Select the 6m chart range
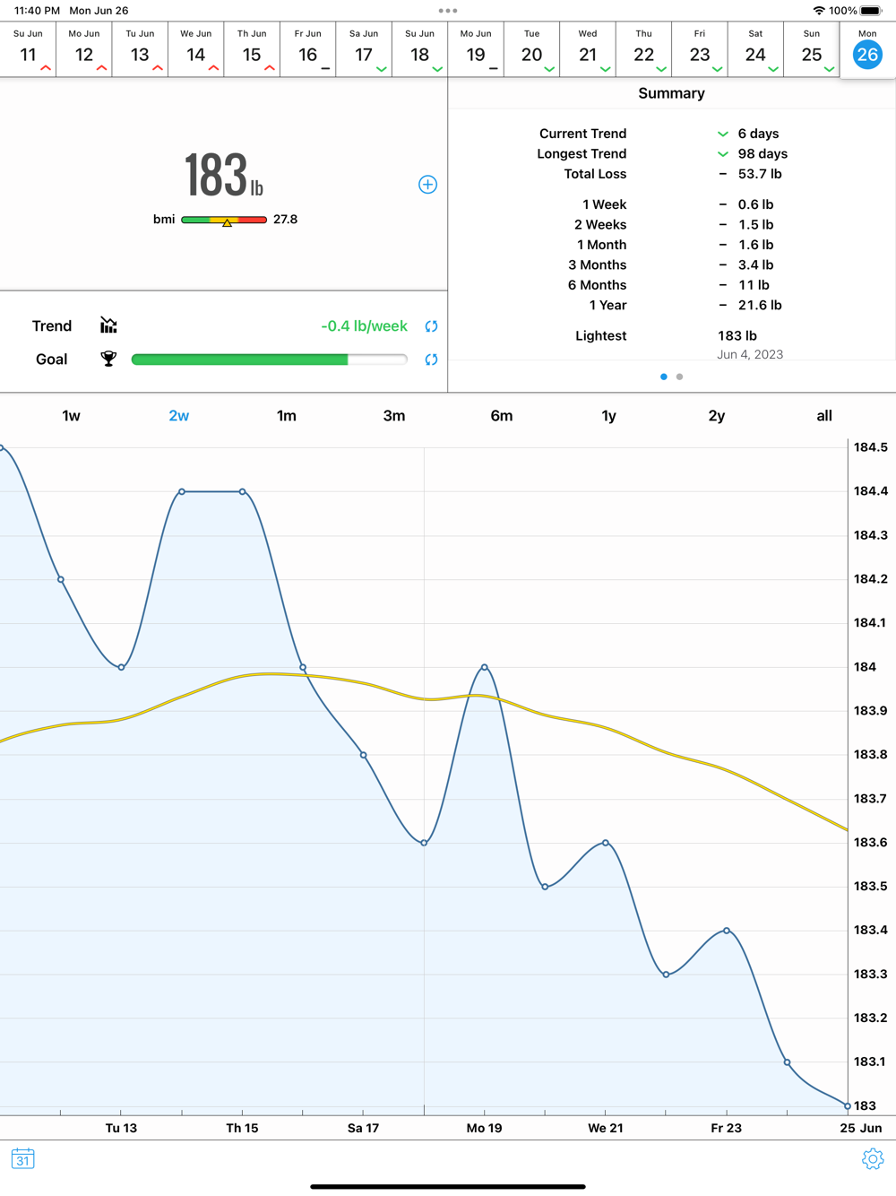This screenshot has width=896, height=1196. [502, 416]
